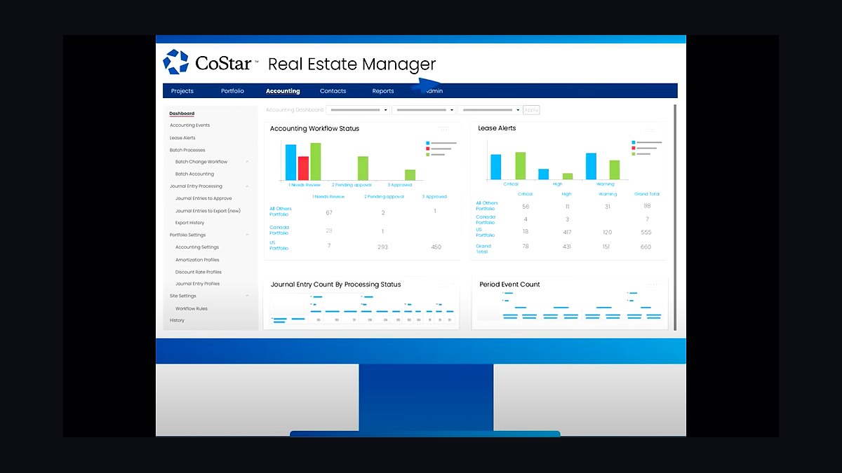Select Batch Processes in the sidebar
The image size is (842, 473).
pos(187,150)
